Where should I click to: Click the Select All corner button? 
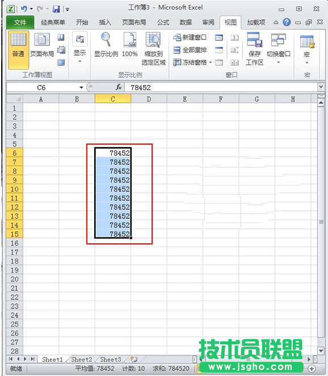point(15,99)
